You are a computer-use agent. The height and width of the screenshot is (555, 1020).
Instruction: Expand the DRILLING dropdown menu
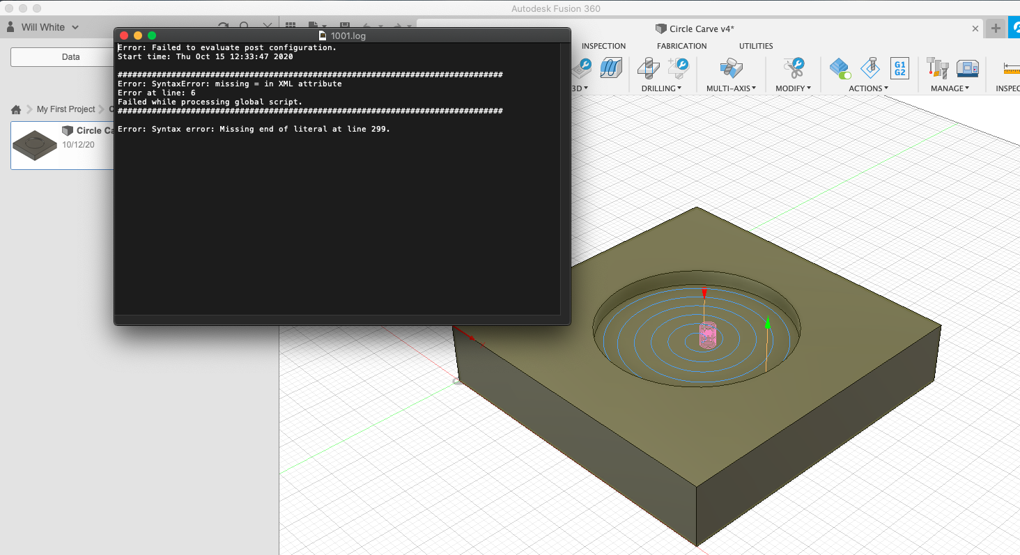point(661,88)
